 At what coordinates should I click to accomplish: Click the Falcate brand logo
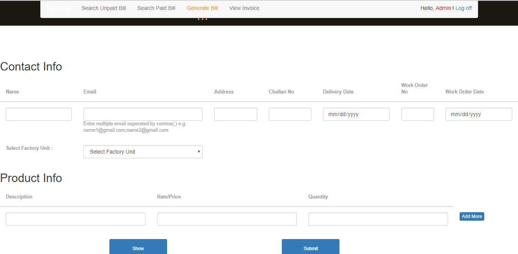pos(58,8)
